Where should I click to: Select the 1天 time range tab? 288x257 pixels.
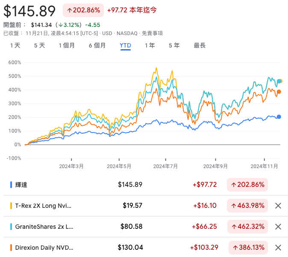point(15,45)
